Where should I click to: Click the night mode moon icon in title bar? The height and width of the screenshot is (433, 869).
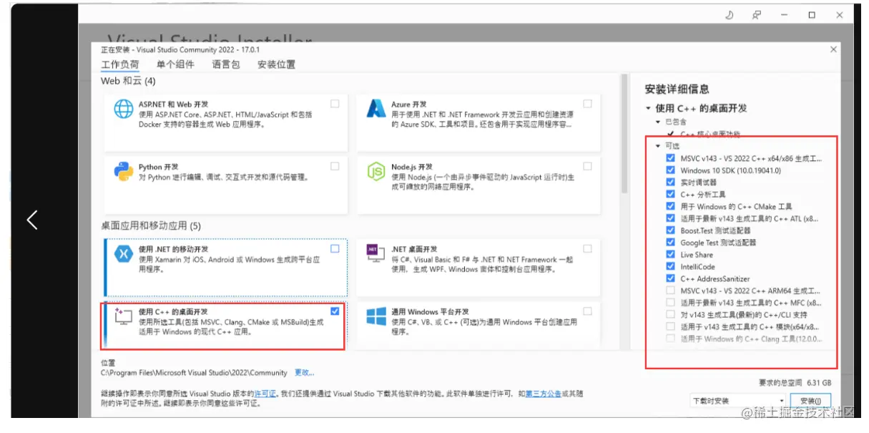click(x=729, y=15)
